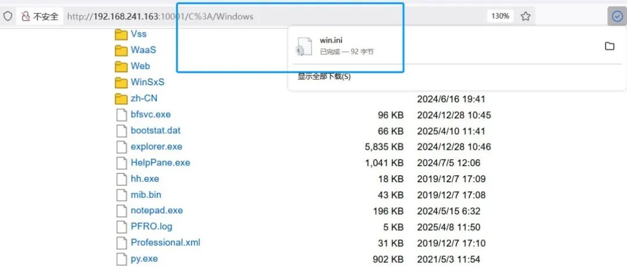Click 显示全部下载(S) to show all downloads
Viewport: 627px width, 267px height.
click(324, 76)
